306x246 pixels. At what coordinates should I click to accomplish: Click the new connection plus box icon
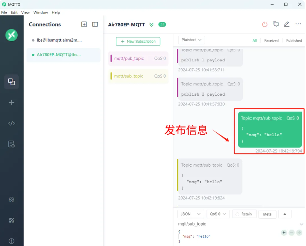(x=84, y=24)
